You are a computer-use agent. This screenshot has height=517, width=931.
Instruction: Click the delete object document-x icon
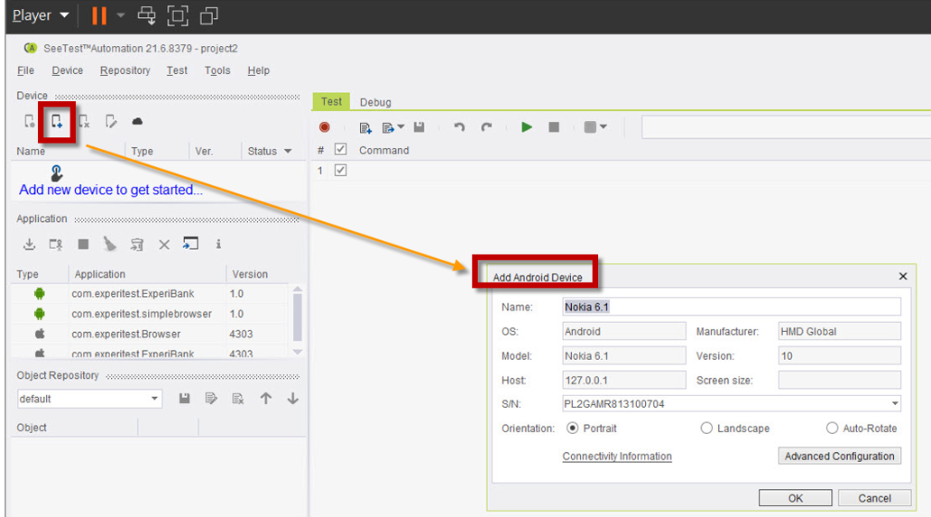pos(238,398)
